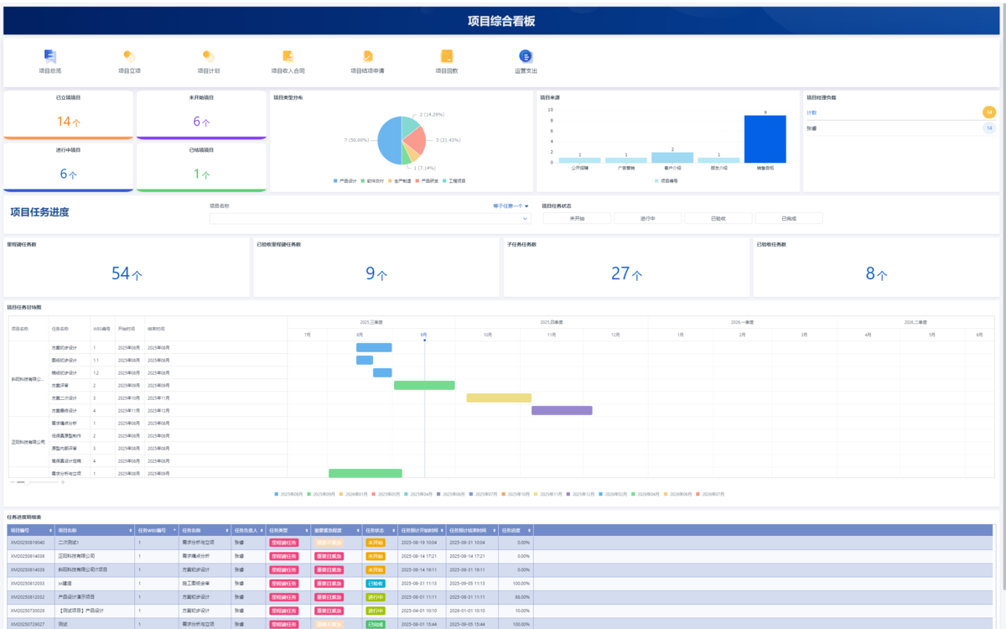Sort table by 重要紧急程度 column arrows
1006x629 pixels.
[358, 530]
